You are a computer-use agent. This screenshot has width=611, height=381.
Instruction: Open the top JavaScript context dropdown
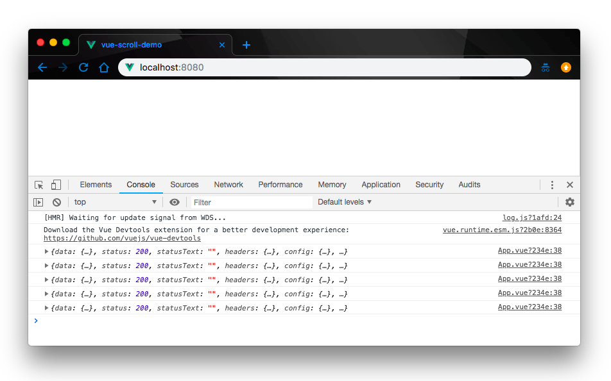[115, 202]
